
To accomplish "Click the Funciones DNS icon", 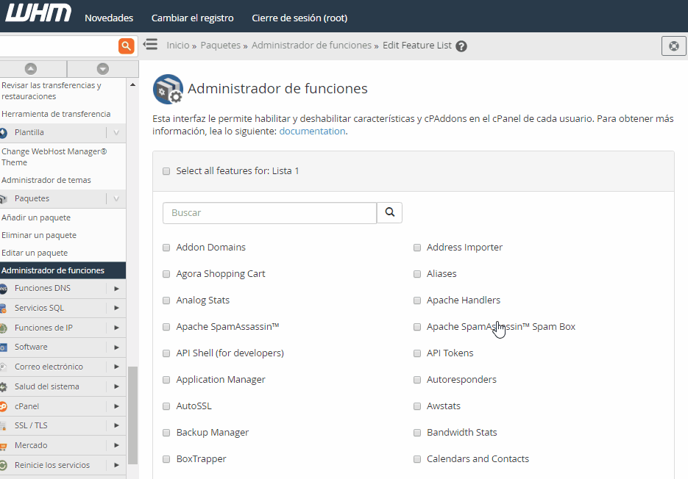I will [x=4, y=289].
